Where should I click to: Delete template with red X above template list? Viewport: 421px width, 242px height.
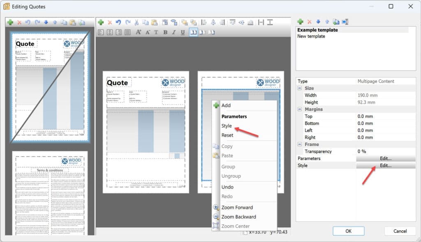point(309,22)
